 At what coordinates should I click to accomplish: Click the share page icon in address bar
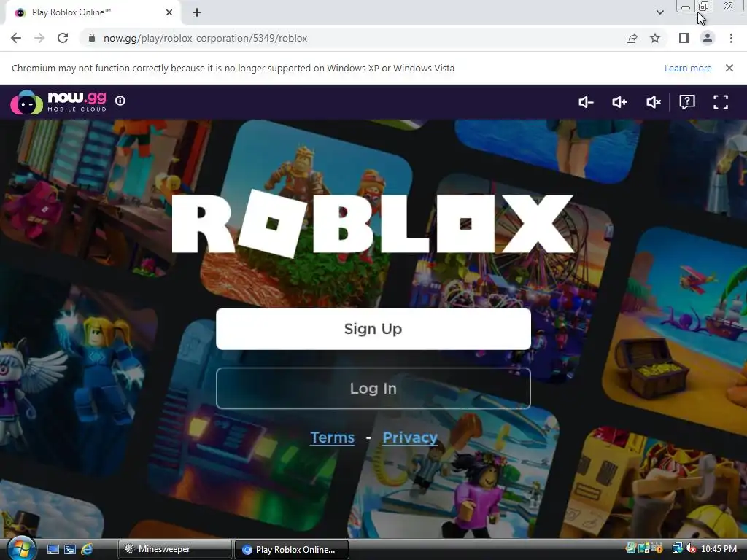click(x=631, y=38)
